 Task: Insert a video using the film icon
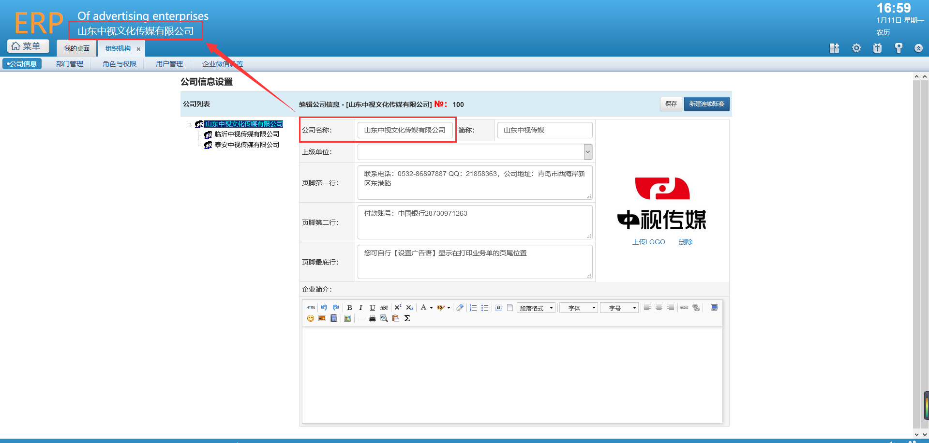click(x=334, y=318)
